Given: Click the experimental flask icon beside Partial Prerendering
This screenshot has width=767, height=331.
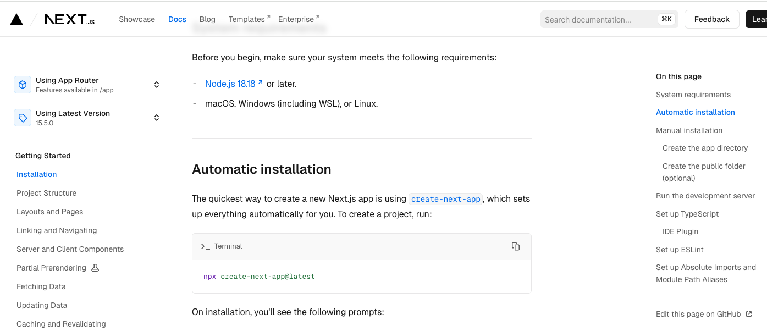Looking at the screenshot, I should coord(95,268).
